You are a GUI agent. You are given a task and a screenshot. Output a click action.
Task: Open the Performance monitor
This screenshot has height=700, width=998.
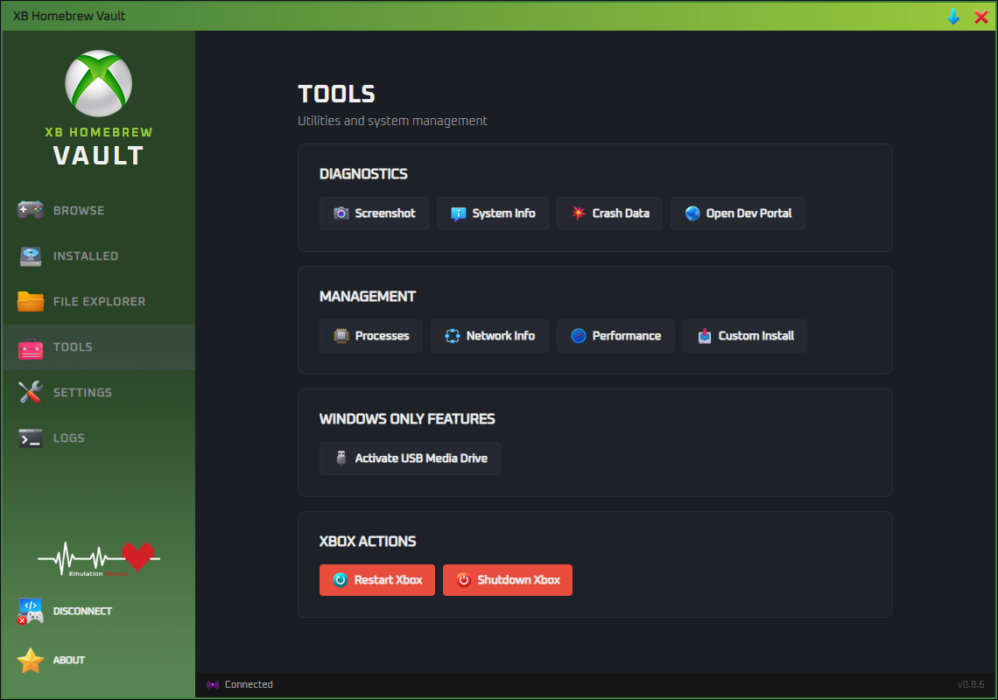tap(615, 336)
